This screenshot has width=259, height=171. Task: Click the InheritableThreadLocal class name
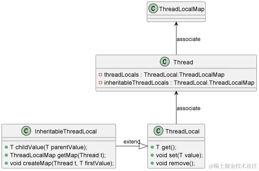coord(66,131)
